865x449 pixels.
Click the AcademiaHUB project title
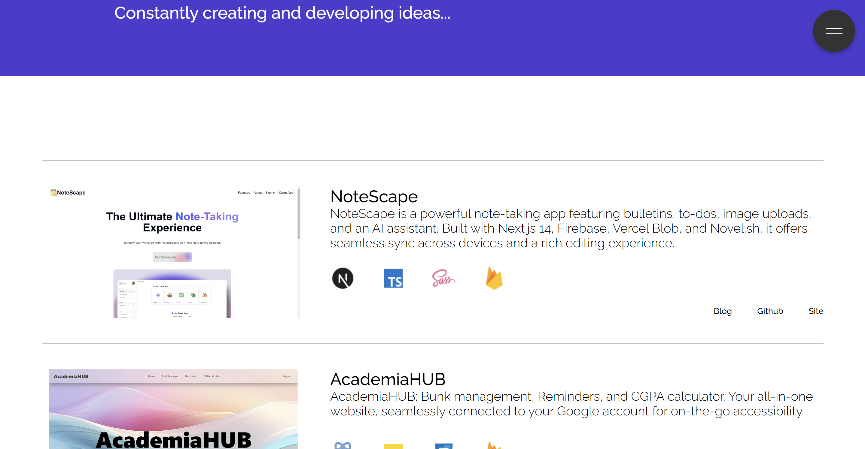click(x=388, y=379)
